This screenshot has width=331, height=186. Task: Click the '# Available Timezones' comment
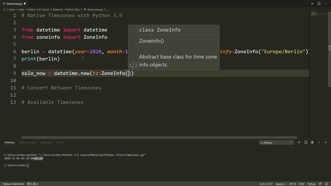point(52,102)
